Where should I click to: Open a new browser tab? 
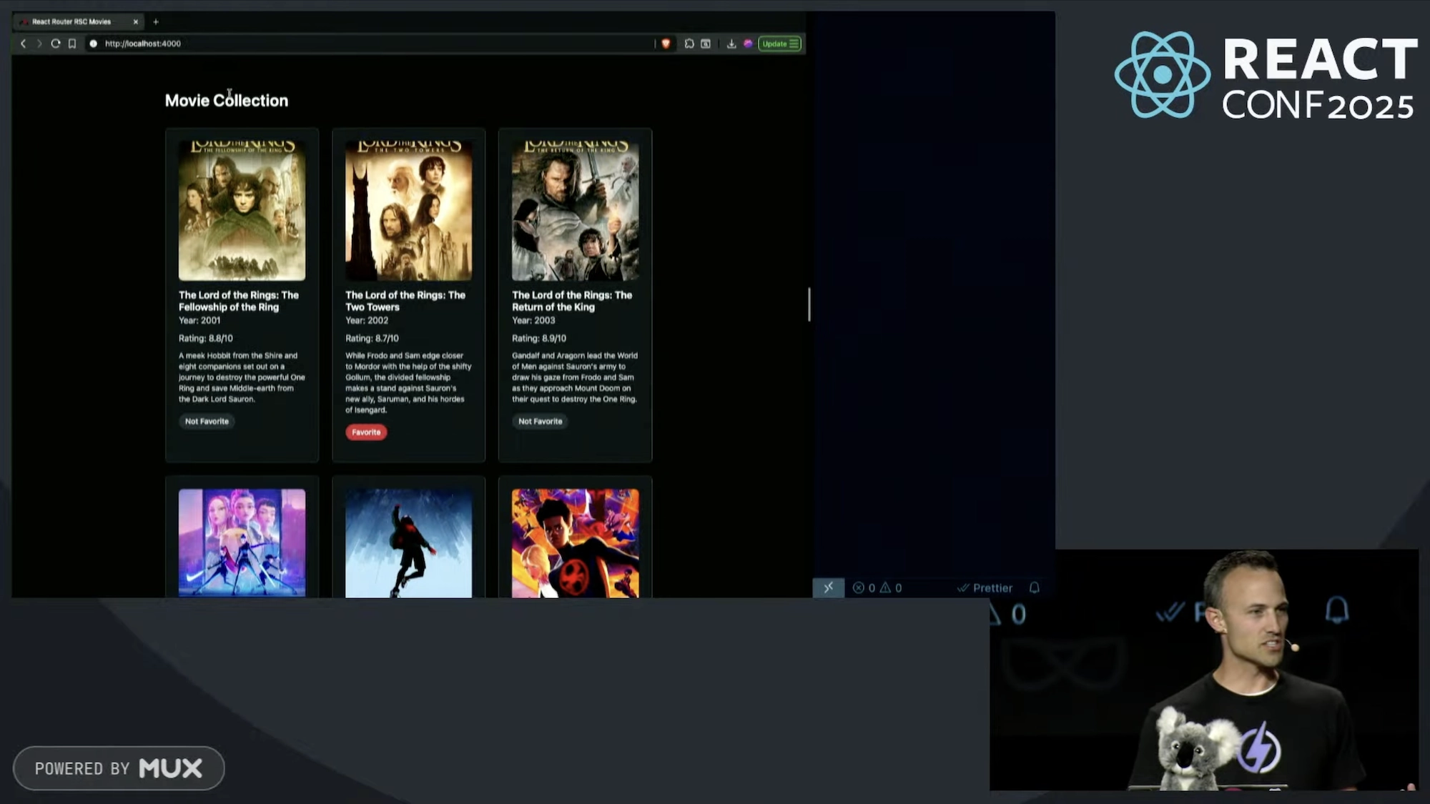156,21
